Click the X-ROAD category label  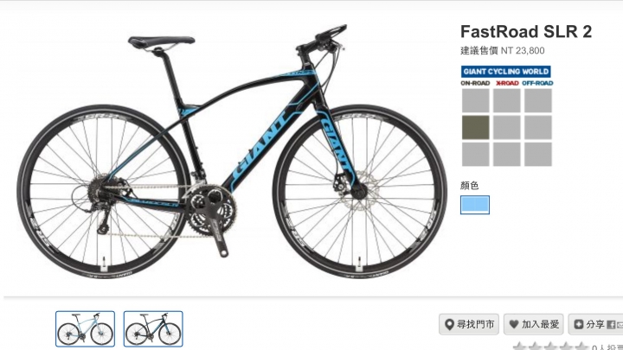click(507, 83)
